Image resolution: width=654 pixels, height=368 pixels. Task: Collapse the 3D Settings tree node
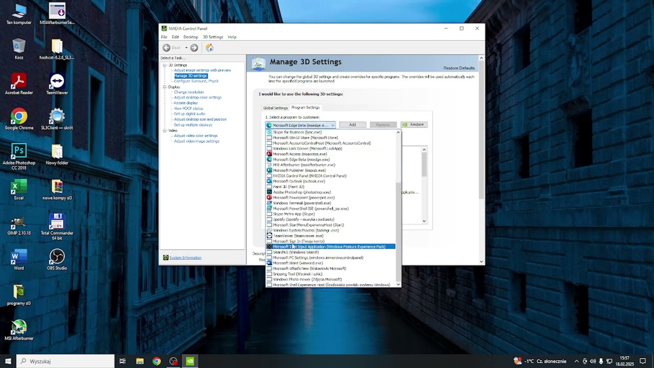point(165,65)
